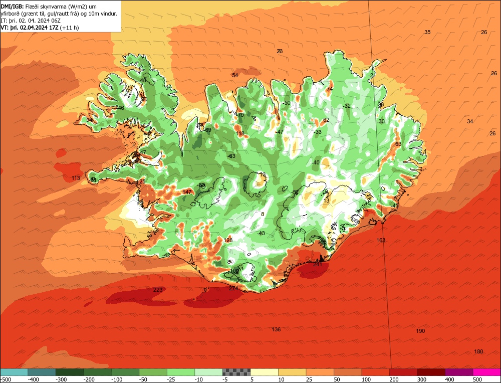Image resolution: width=501 pixels, height=383 pixels.
Task: Click the value -42 on Reykjanes peninsula
Action: 166,255
